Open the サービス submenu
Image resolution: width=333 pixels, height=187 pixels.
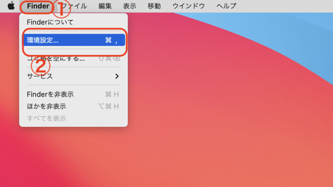(40, 76)
